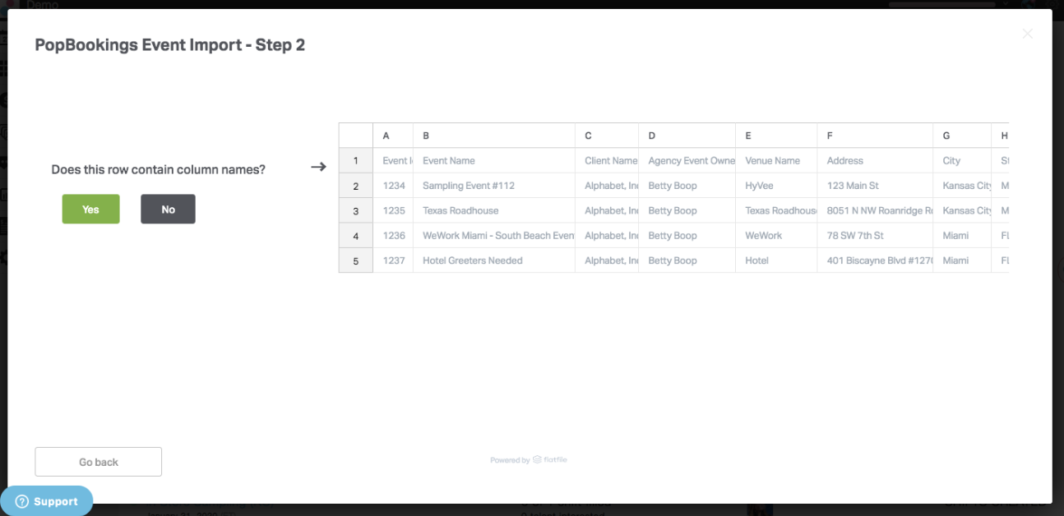Image resolution: width=1064 pixels, height=516 pixels.
Task: Click row number 1 header
Action: point(356,161)
